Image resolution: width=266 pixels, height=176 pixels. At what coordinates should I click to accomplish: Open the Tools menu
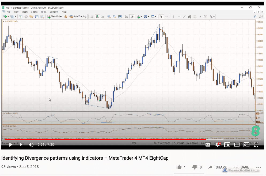pyautogui.click(x=44, y=12)
